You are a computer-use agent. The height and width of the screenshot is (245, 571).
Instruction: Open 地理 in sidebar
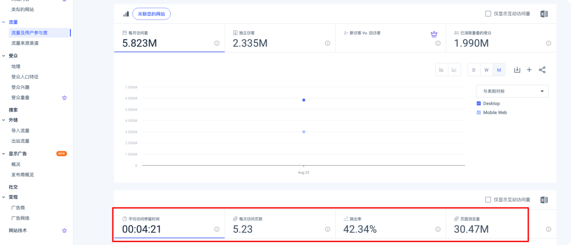(16, 66)
